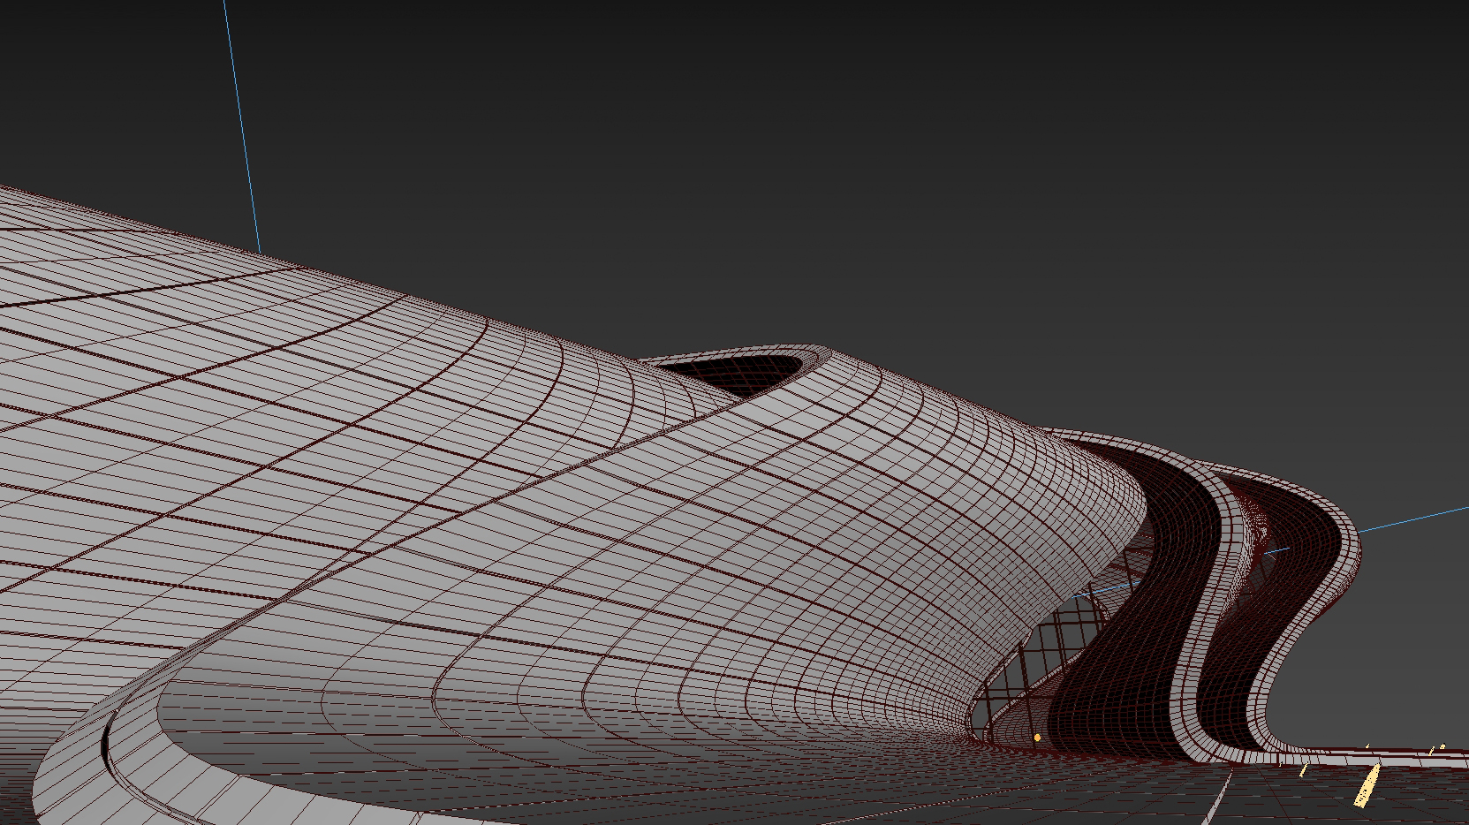Select the largest pale yellow elongated object
1469x825 pixels.
tap(1367, 786)
